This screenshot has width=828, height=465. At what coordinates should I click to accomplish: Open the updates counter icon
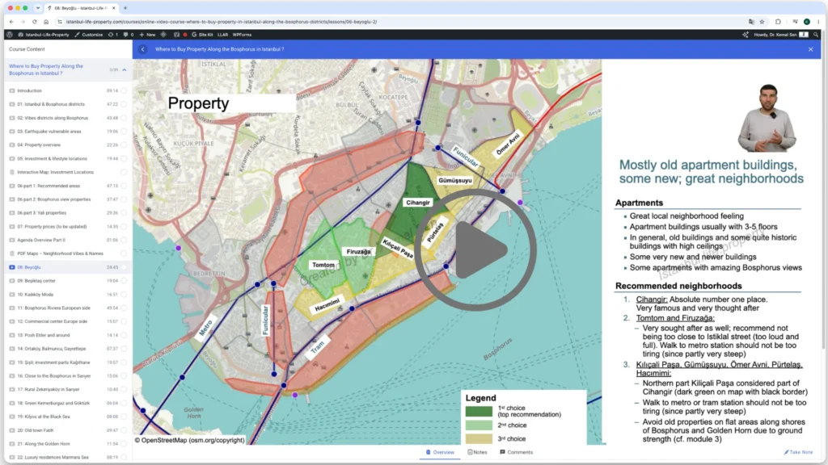[113, 35]
